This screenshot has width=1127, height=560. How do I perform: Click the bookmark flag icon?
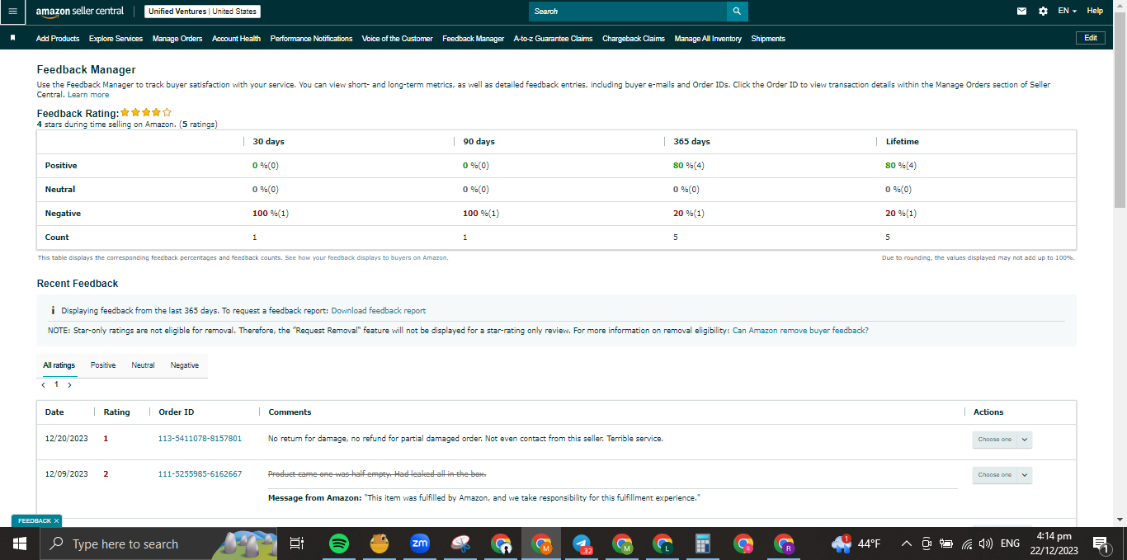[x=12, y=38]
